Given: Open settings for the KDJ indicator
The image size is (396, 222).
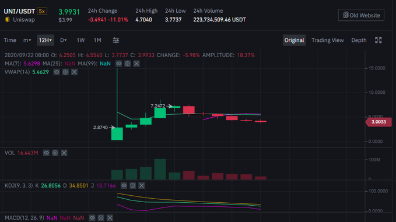Looking at the screenshot, I should point(132,186).
